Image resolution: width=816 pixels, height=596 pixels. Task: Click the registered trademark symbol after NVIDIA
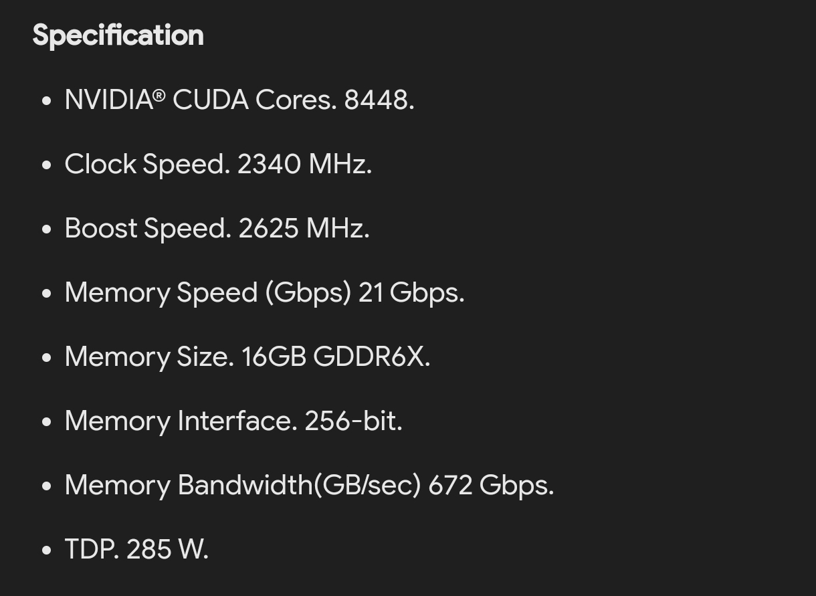pos(159,96)
